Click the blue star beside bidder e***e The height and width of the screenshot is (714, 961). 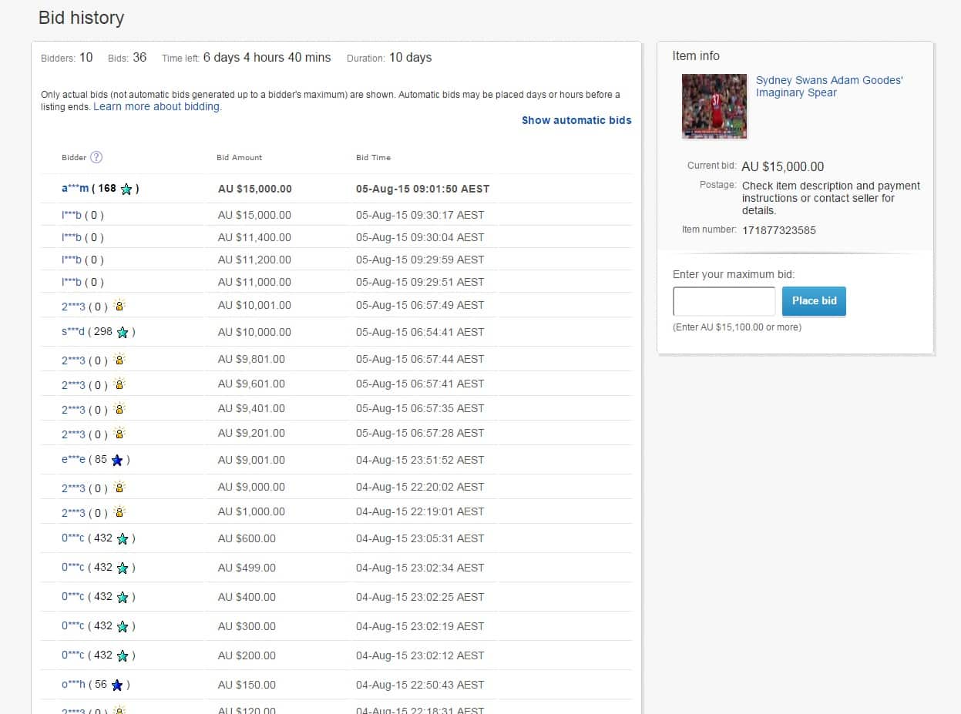pyautogui.click(x=116, y=460)
